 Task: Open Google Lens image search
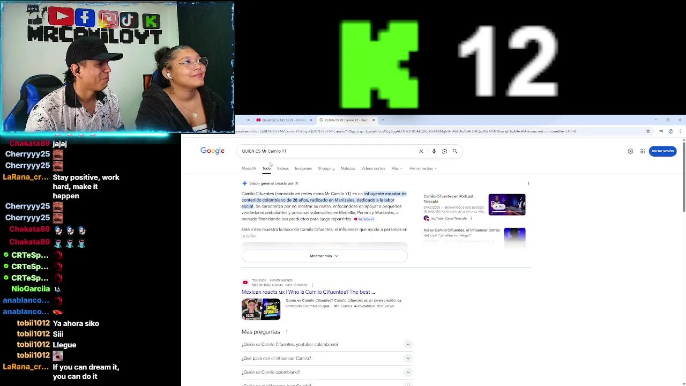click(x=444, y=151)
